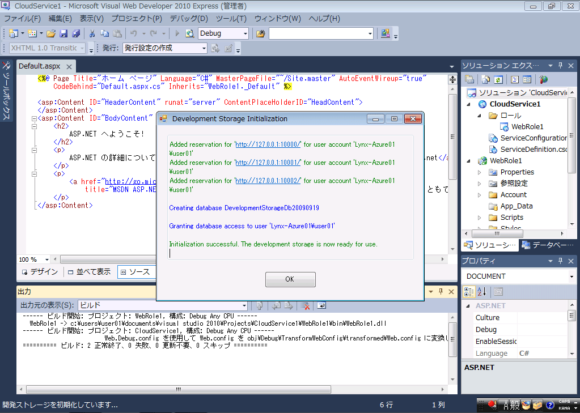580x413 pixels.
Task: Open the 発行設定の作成 publish dropdown
Action: 204,48
